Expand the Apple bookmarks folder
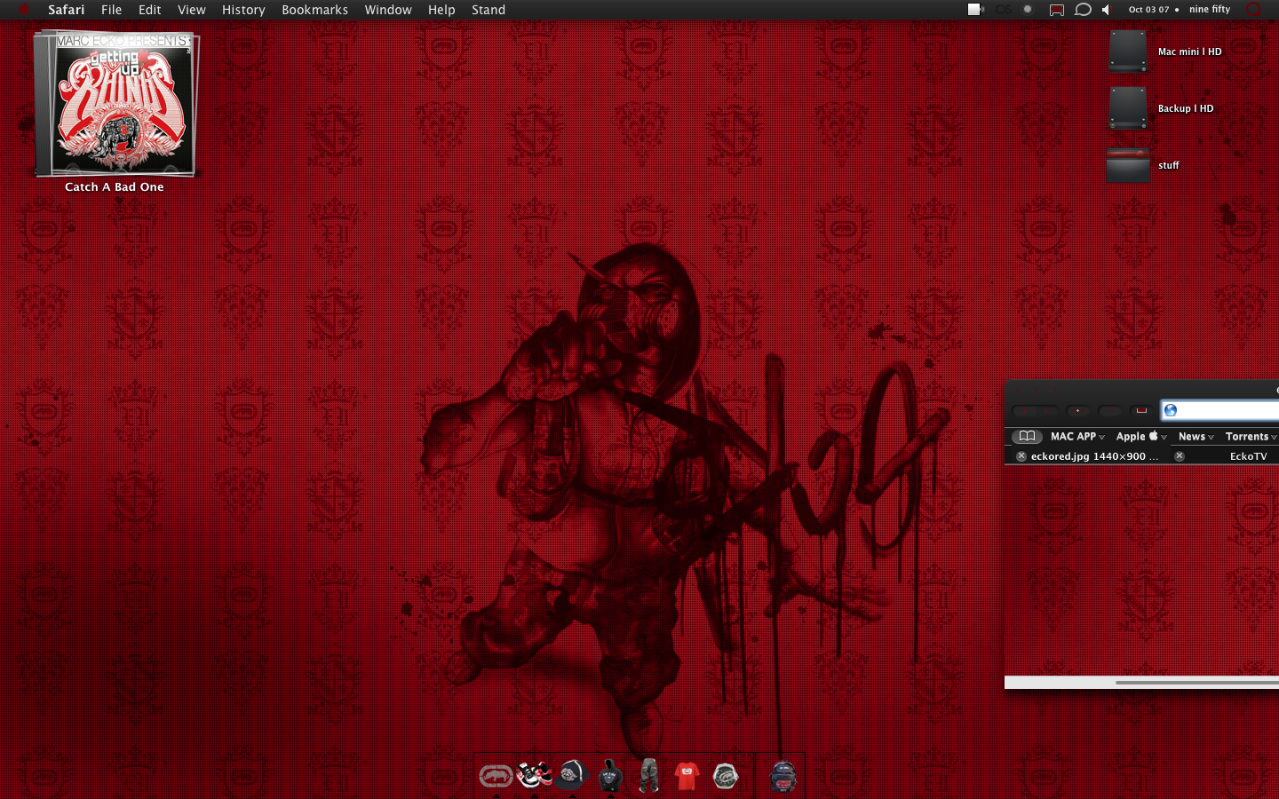 (x=1141, y=436)
